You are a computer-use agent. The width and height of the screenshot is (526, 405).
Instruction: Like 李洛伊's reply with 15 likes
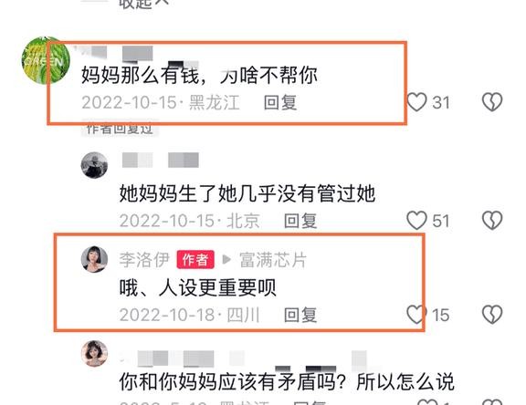pyautogui.click(x=416, y=314)
